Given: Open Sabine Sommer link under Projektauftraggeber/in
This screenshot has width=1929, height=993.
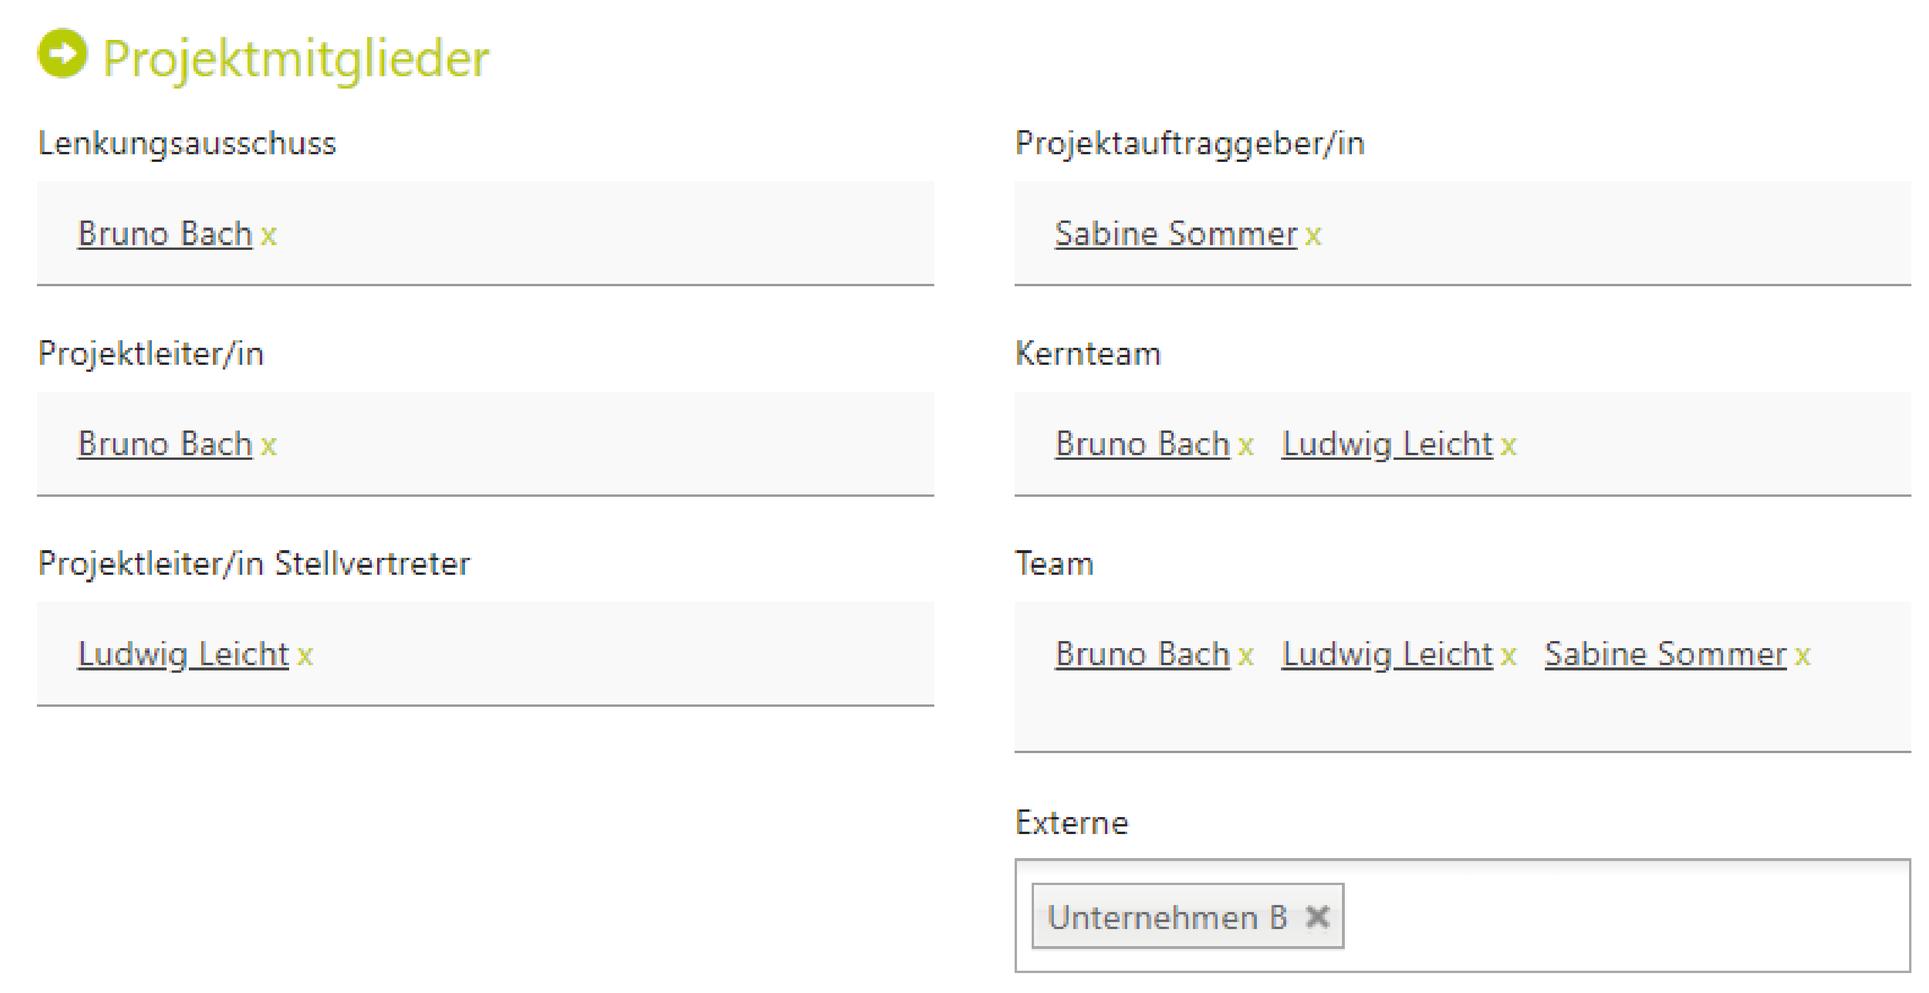Looking at the screenshot, I should pyautogui.click(x=1176, y=233).
